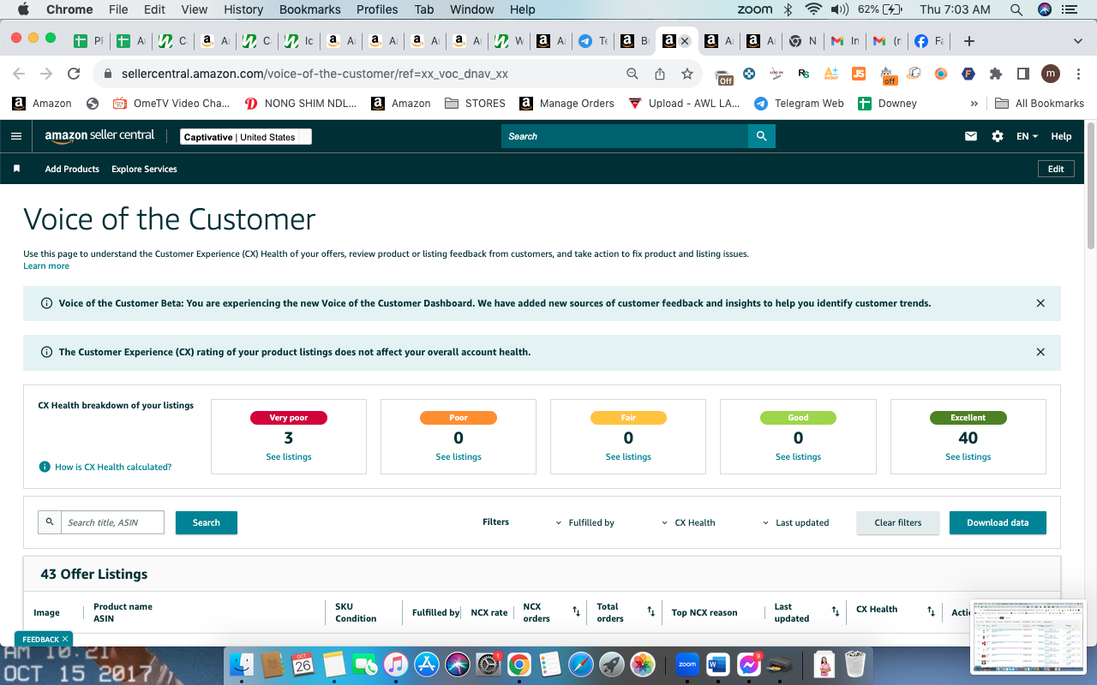The height and width of the screenshot is (685, 1097).
Task: Focus the Seller Central header Search field
Action: (625, 136)
